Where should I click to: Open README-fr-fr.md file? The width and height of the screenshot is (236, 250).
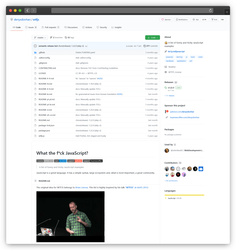(46, 78)
